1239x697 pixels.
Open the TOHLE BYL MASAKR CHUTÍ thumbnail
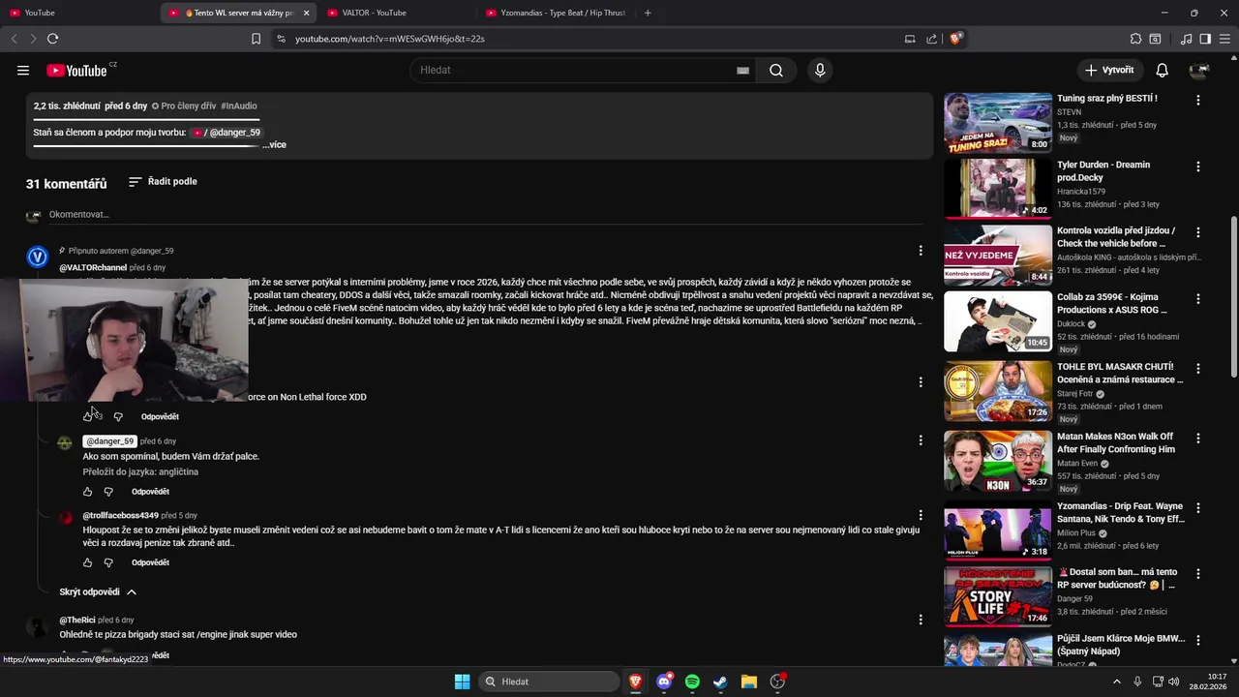coord(998,391)
